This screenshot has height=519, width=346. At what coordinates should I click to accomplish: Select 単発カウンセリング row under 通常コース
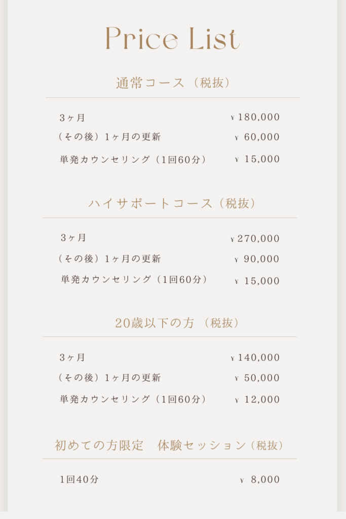click(x=170, y=160)
